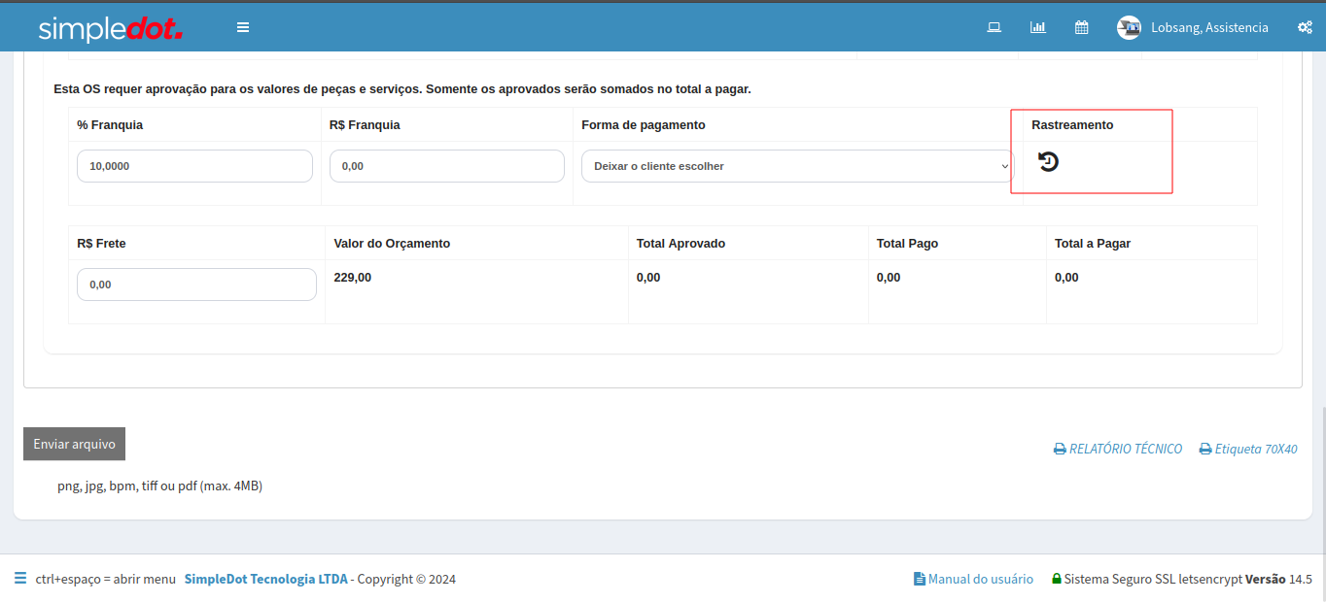The width and height of the screenshot is (1326, 603).
Task: Click the user avatar picture
Action: tap(1129, 27)
